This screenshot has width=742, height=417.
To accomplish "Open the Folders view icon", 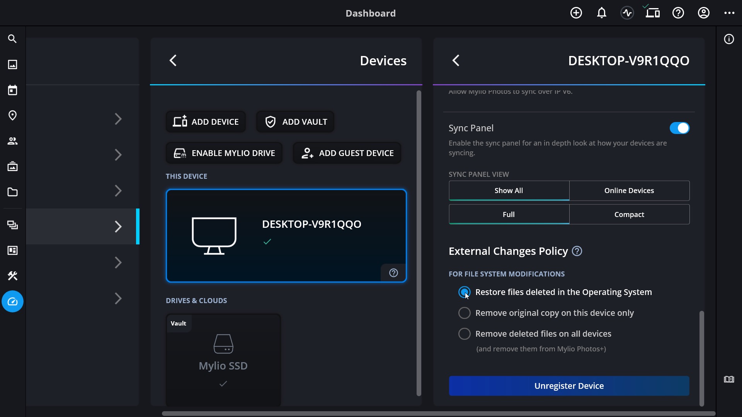I will click(x=12, y=192).
